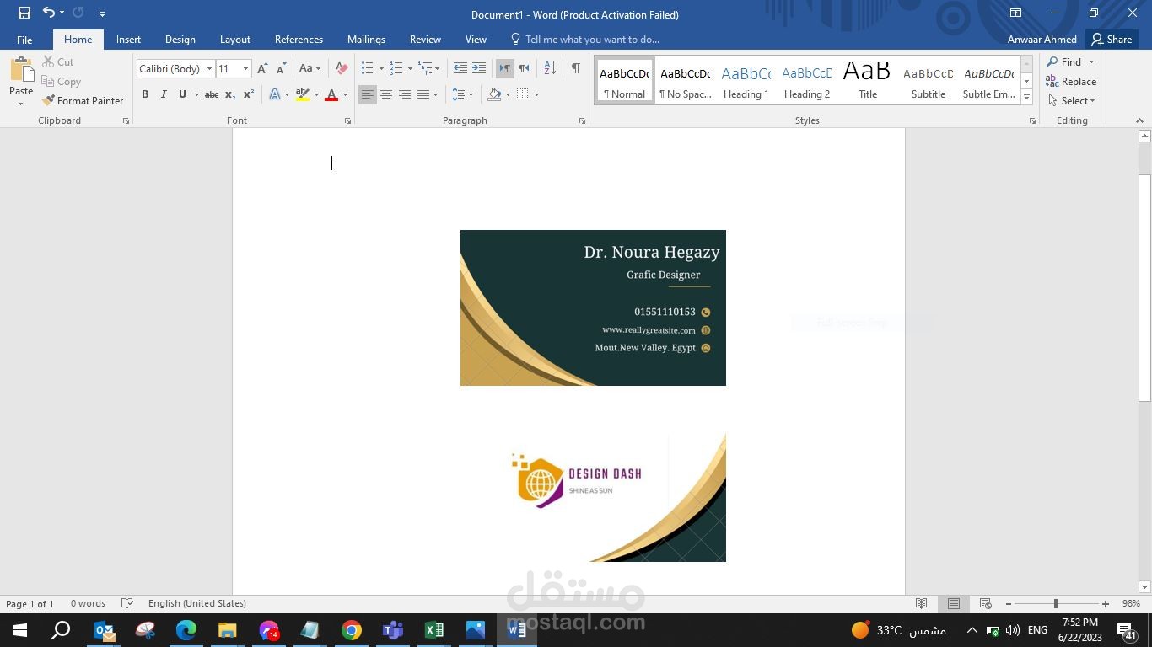This screenshot has height=647, width=1152.
Task: Click the Replace button
Action: click(x=1071, y=82)
